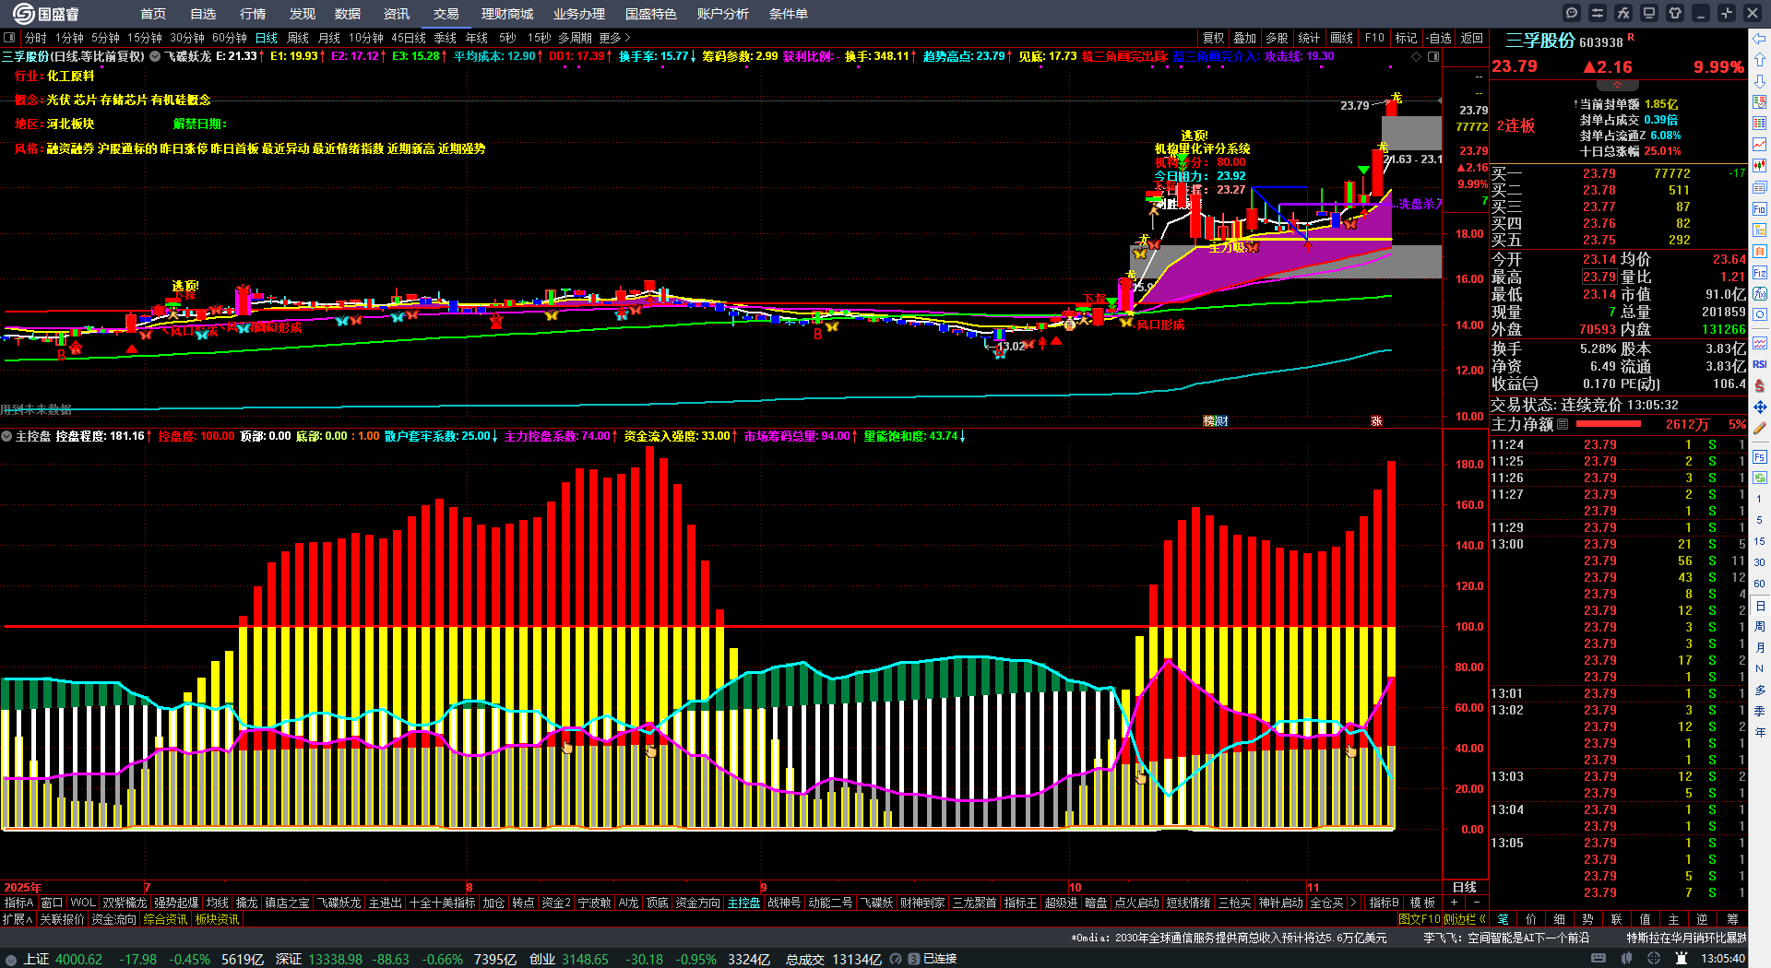Screen dimensions: 1771x968
Task: Click the screen display icon in title bar
Action: click(1649, 13)
